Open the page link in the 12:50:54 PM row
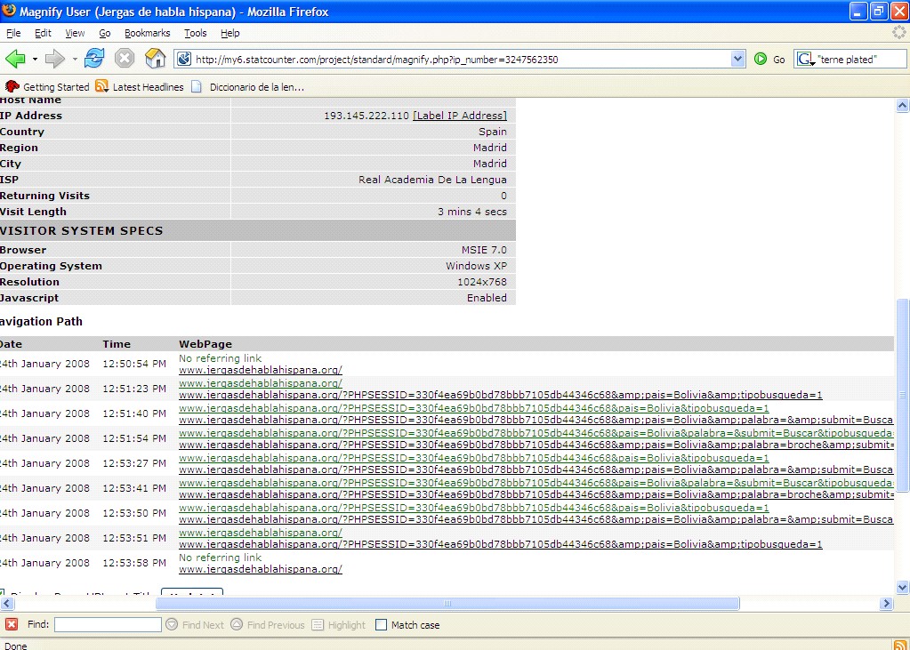The height and width of the screenshot is (650, 910). [261, 370]
